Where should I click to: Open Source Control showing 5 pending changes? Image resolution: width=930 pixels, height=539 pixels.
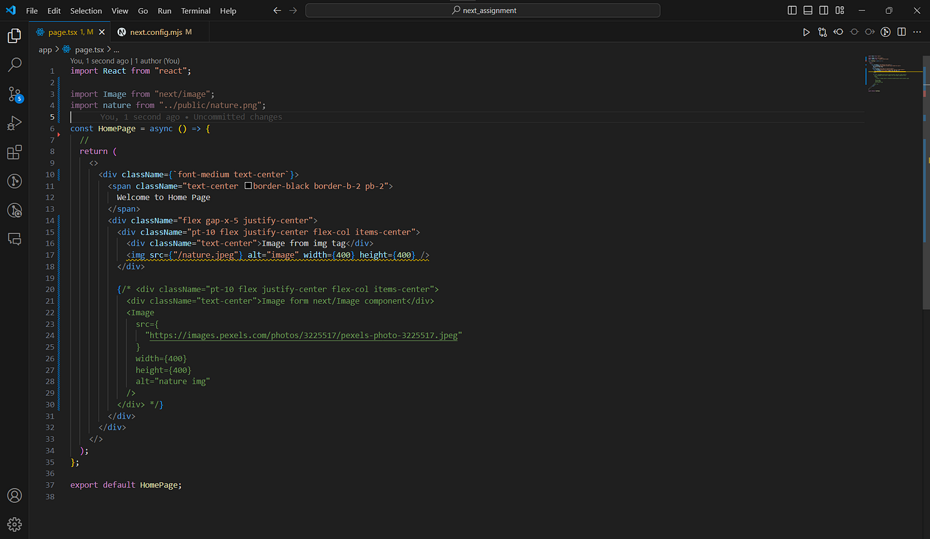point(14,94)
